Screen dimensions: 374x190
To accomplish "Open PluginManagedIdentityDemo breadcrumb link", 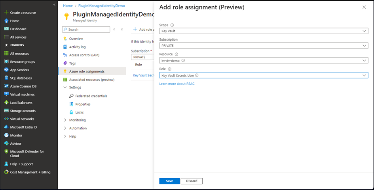I will (102, 6).
